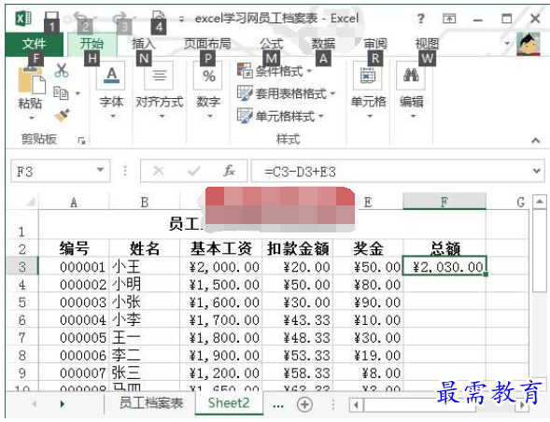Open the 编辑 editing group button
Image resolution: width=550 pixels, height=422 pixels.
pos(412,91)
